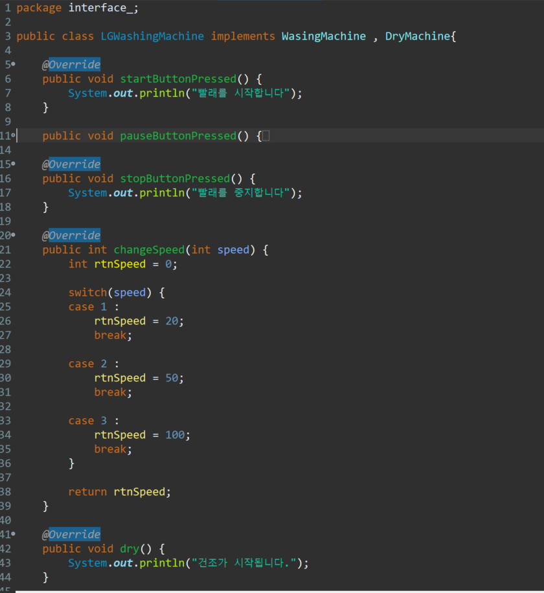Click the string "건조가 시작됩니다." on line 43
544x593 pixels.
coord(244,563)
